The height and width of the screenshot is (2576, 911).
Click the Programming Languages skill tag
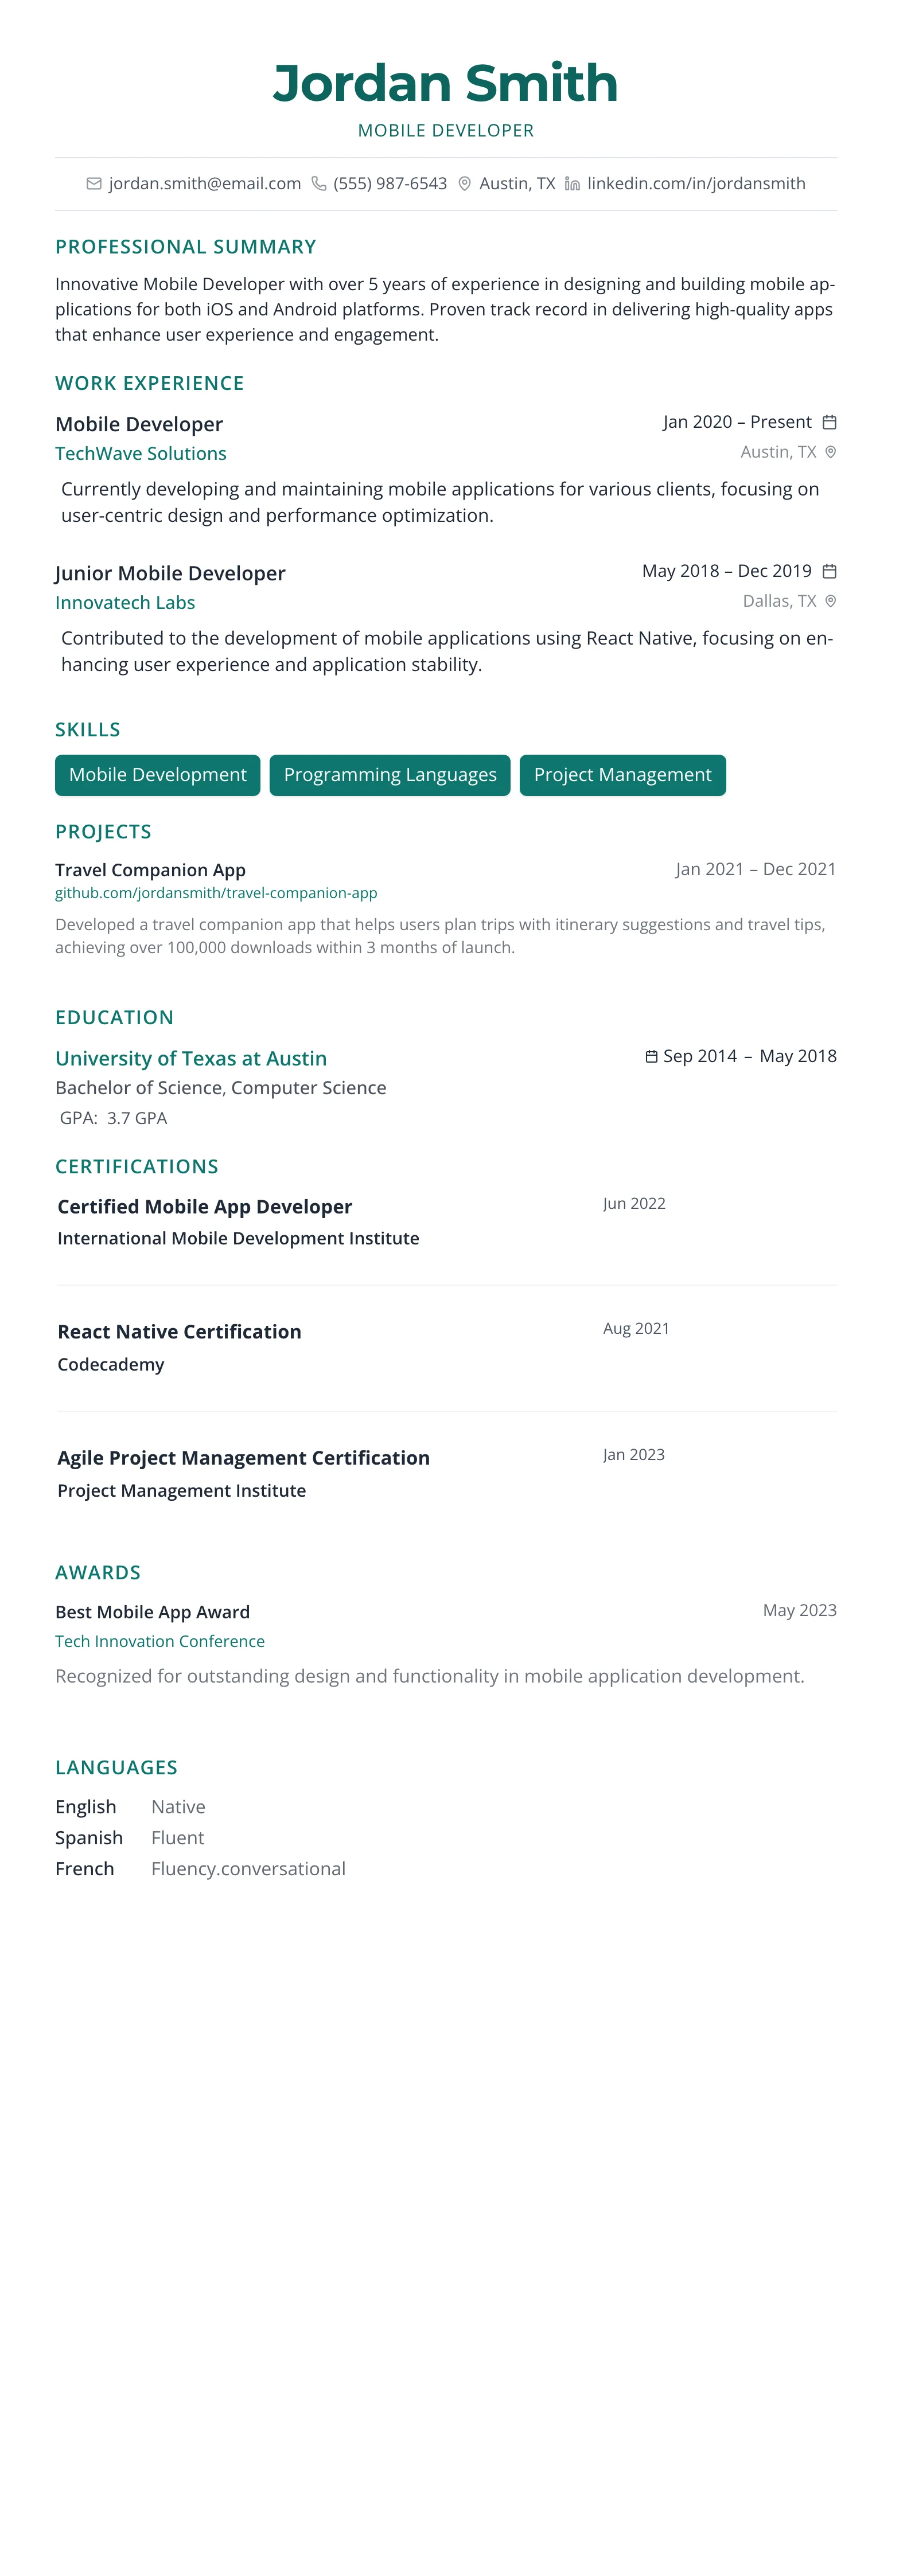tap(390, 775)
